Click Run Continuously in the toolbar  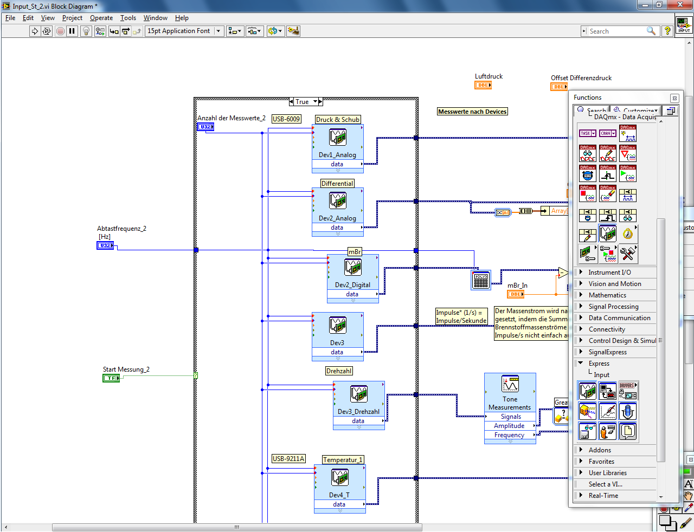pyautogui.click(x=47, y=31)
